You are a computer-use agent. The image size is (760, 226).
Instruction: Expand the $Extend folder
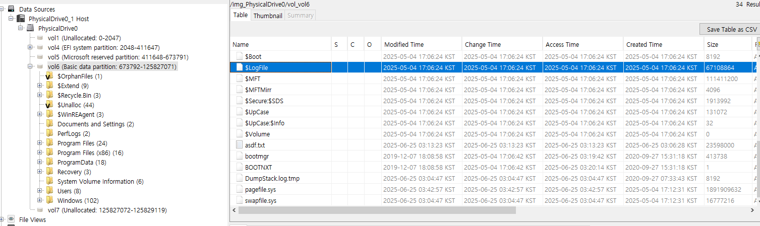click(40, 86)
